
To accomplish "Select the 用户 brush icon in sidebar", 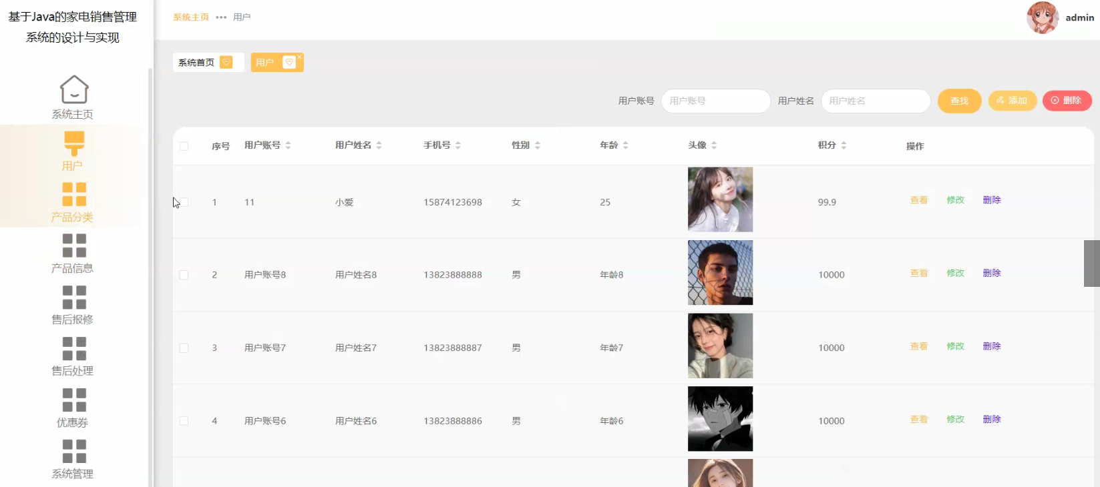I will pyautogui.click(x=74, y=143).
